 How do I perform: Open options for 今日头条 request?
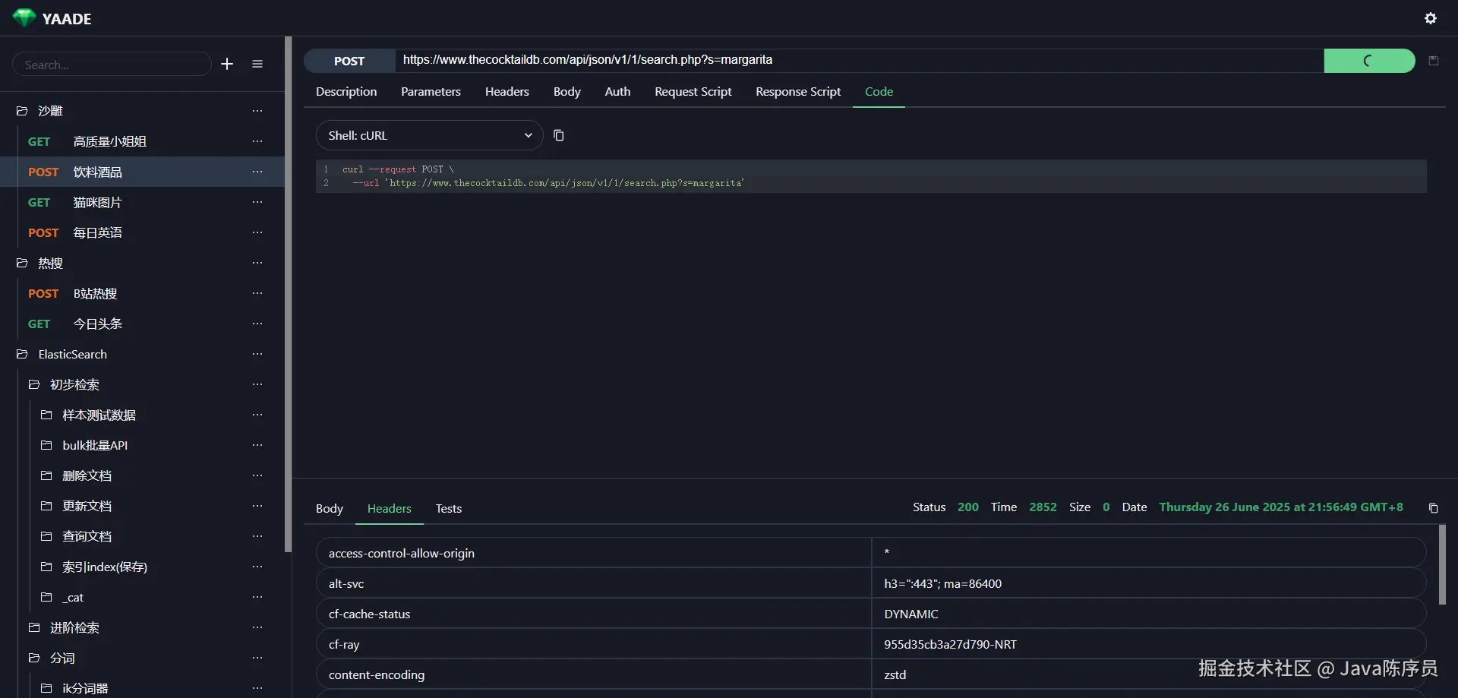pyautogui.click(x=257, y=324)
